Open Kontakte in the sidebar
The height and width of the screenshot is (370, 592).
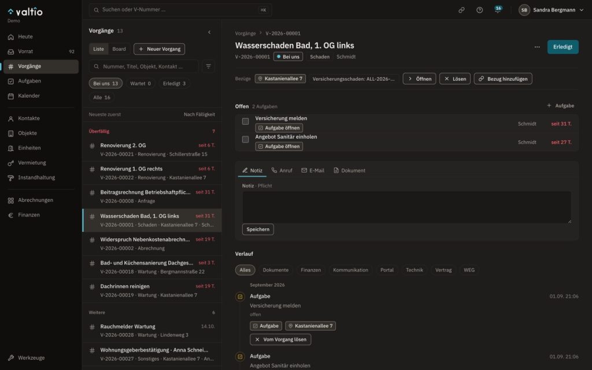point(41,118)
